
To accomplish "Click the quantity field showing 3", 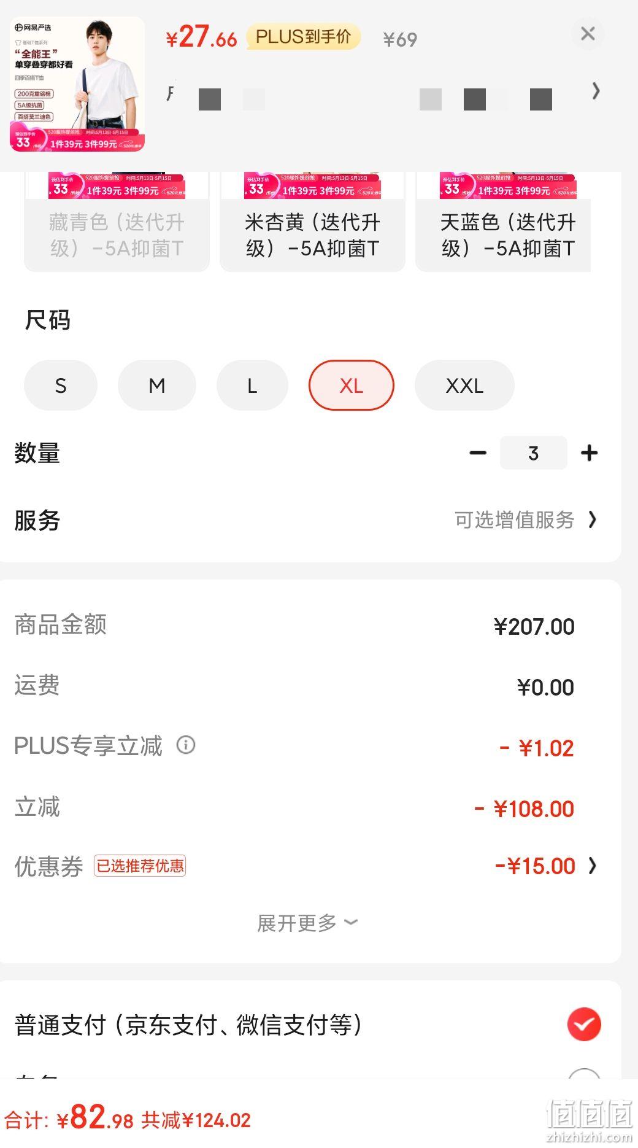I will pos(533,453).
